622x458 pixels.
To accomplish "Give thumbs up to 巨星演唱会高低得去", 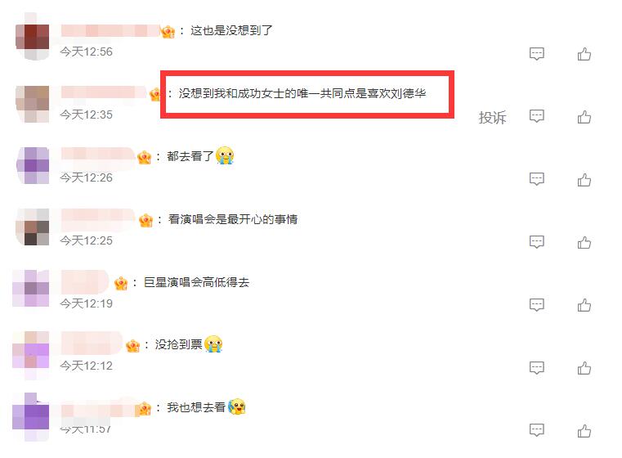I will 584,305.
